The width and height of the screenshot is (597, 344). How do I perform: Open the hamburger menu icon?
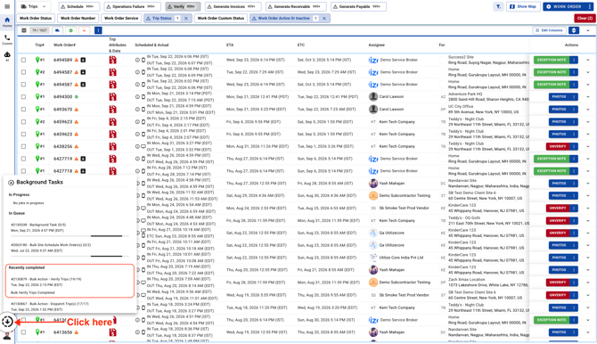pos(7,6)
